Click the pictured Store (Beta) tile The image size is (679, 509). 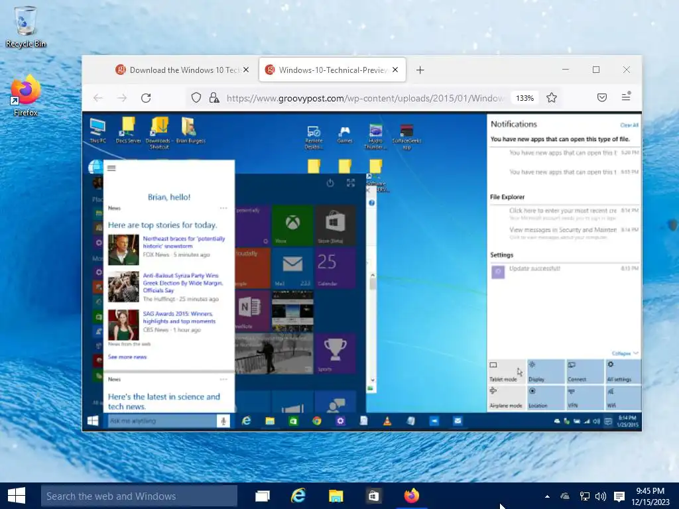(335, 225)
